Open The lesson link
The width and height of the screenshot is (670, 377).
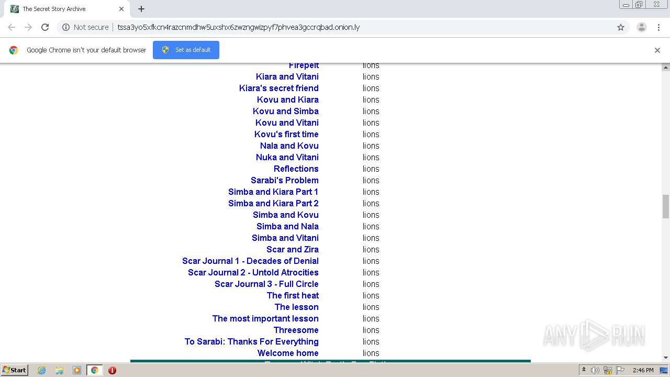[296, 307]
